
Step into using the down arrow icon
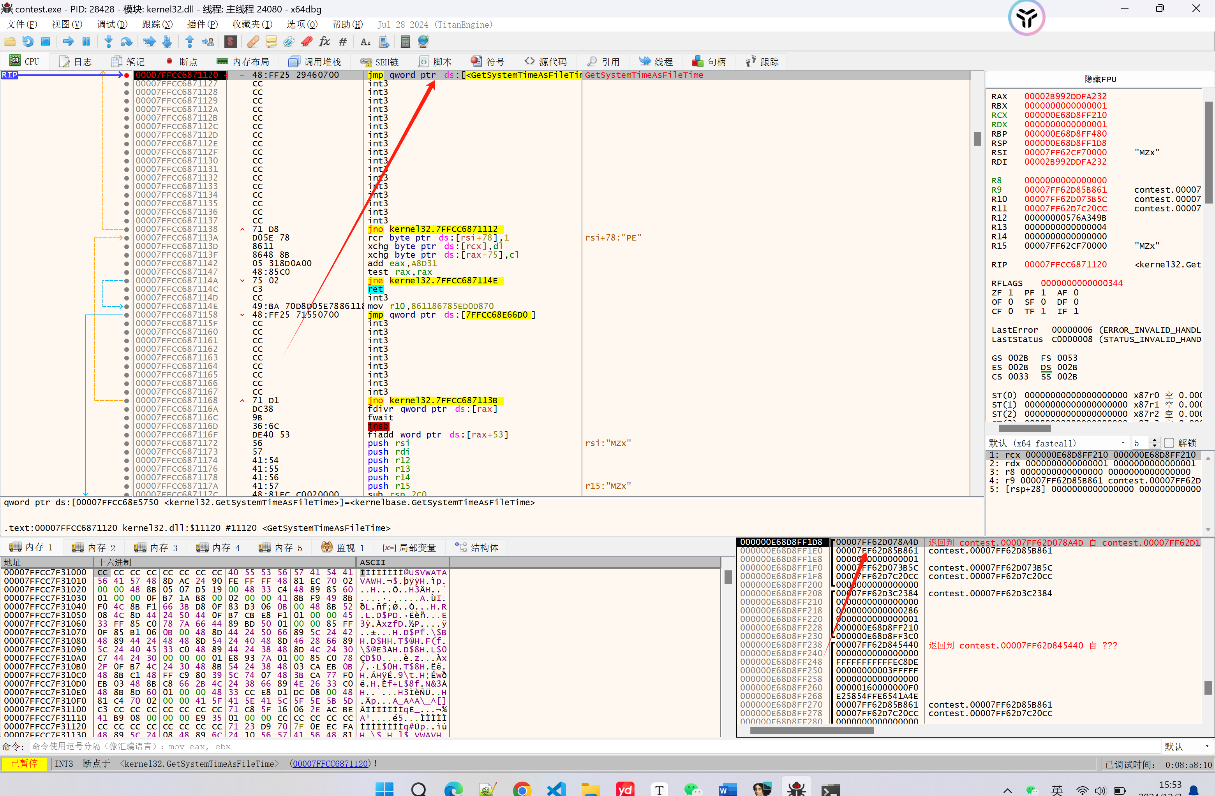[x=108, y=42]
